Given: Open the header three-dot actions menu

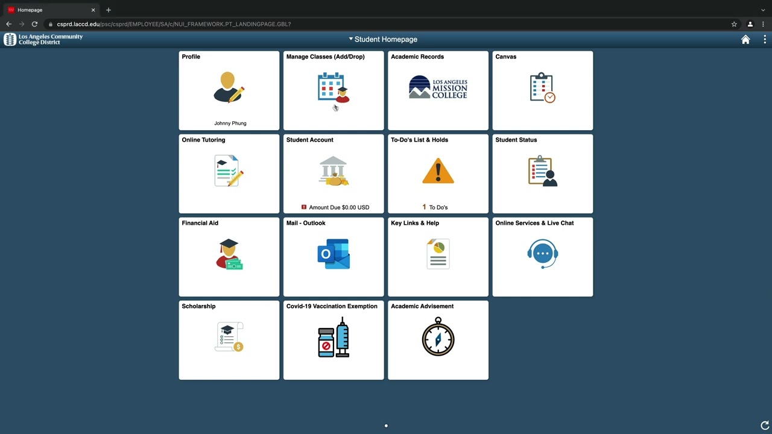Looking at the screenshot, I should click(765, 39).
